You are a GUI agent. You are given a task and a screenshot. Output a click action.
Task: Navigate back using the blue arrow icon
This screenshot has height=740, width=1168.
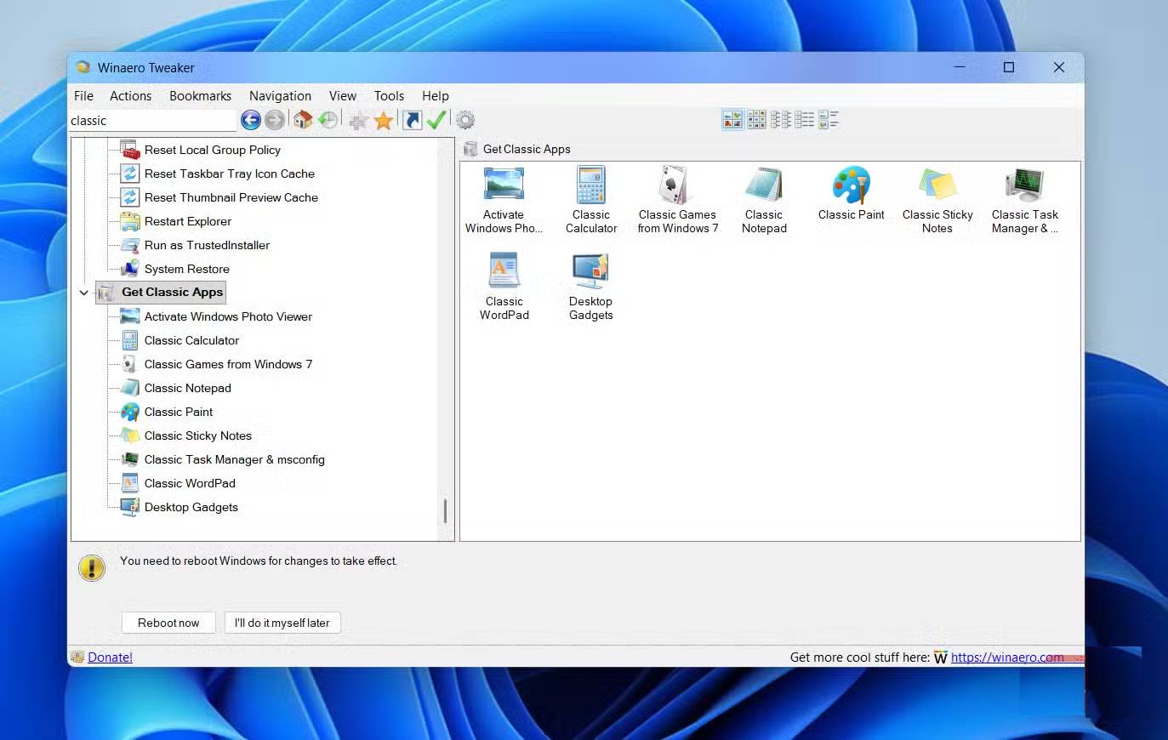[x=251, y=120]
